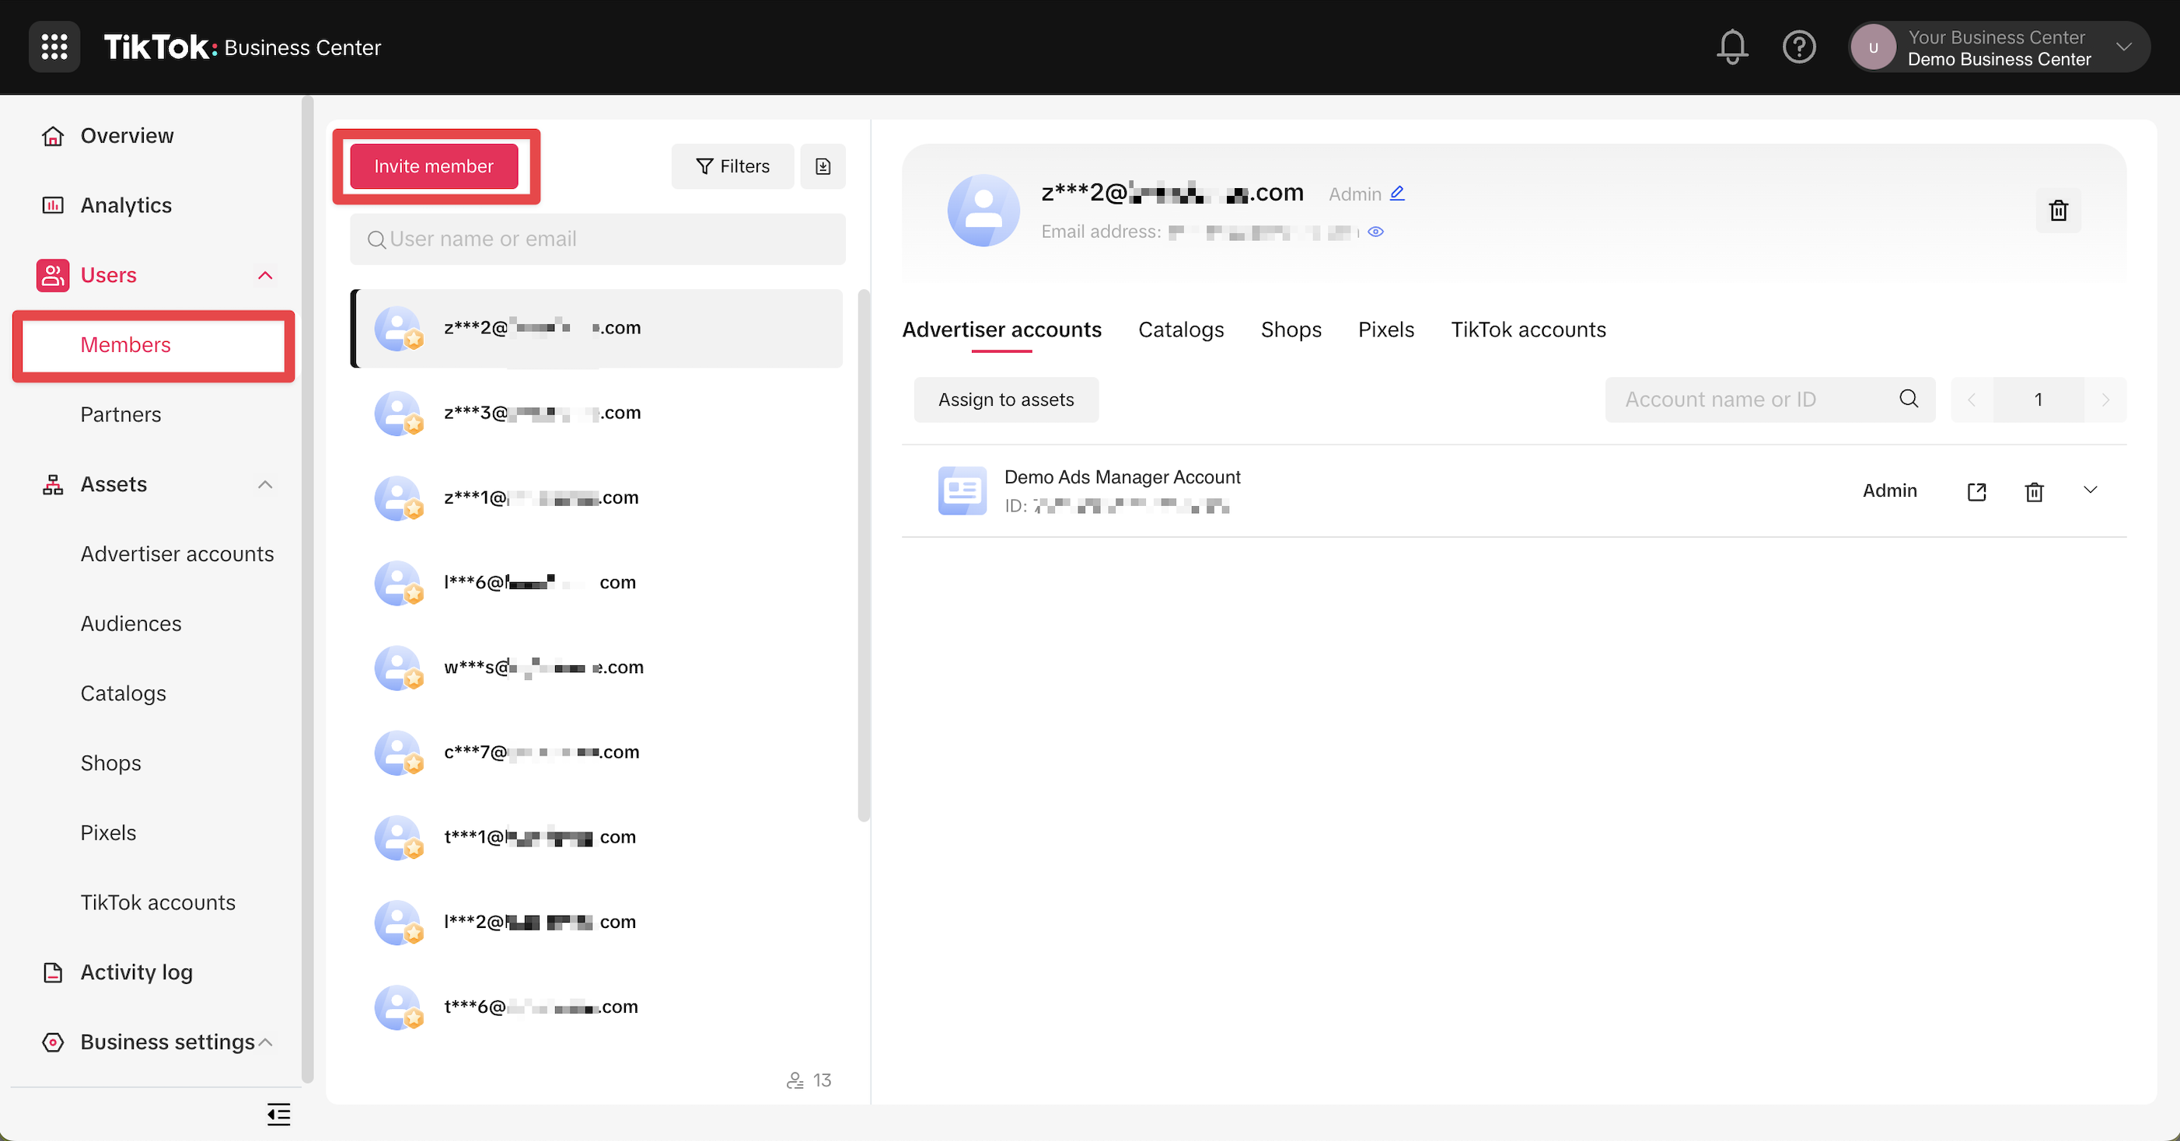Collapse the sidebar using bottom menu icon
The image size is (2180, 1141).
click(278, 1113)
